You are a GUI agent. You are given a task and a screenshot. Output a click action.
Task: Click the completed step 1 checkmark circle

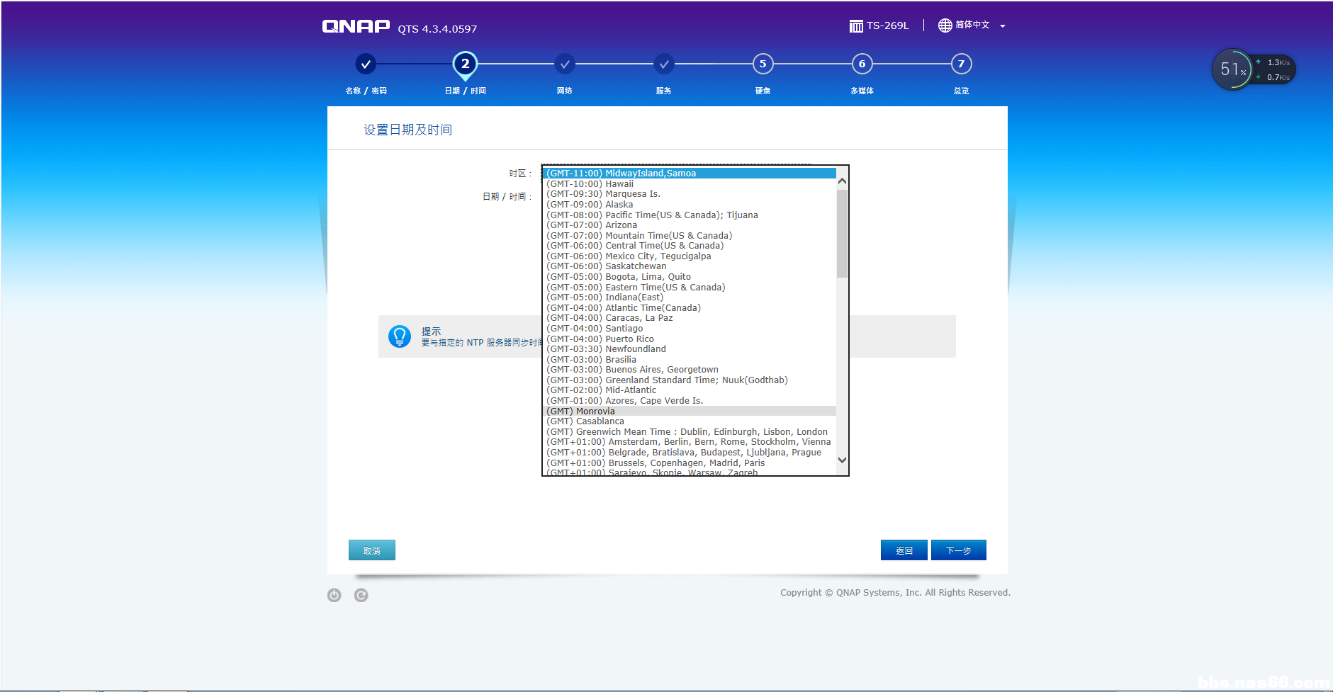tap(366, 64)
